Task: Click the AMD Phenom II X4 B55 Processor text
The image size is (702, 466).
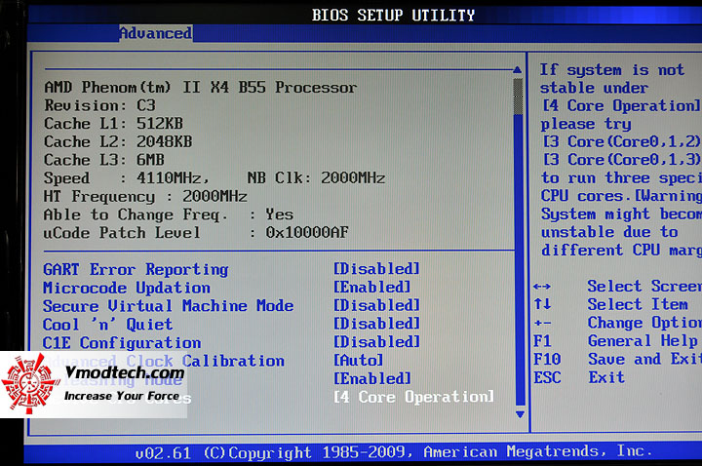Action: click(x=201, y=88)
